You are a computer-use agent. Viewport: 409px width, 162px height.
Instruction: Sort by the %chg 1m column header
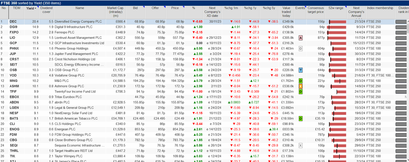point(231,7)
